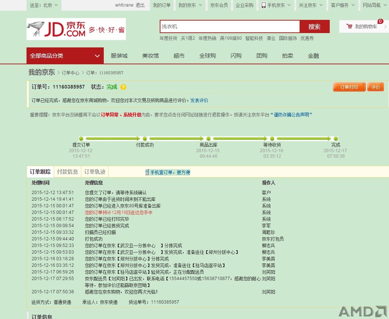Open the 美妆馆 navigation item
This screenshot has height=319, width=389.
click(151, 56)
